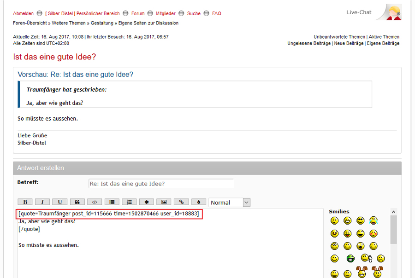The image size is (415, 278).
Task: Insert the big grin smiley with teeth
Action: pyautogui.click(x=348, y=220)
